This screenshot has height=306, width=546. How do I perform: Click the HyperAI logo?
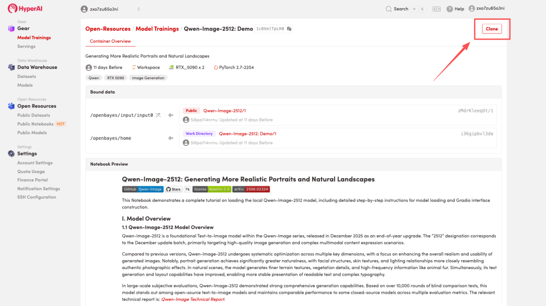pyautogui.click(x=24, y=9)
